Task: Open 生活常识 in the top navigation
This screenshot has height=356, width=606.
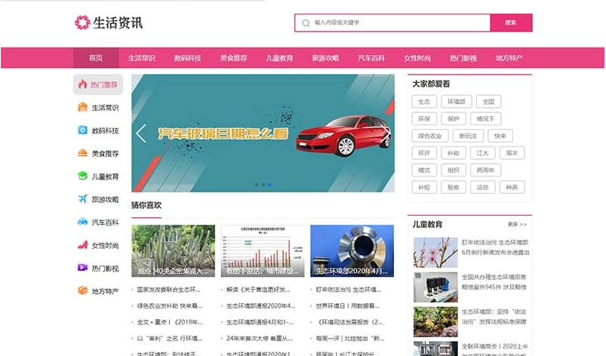Action: pos(142,58)
